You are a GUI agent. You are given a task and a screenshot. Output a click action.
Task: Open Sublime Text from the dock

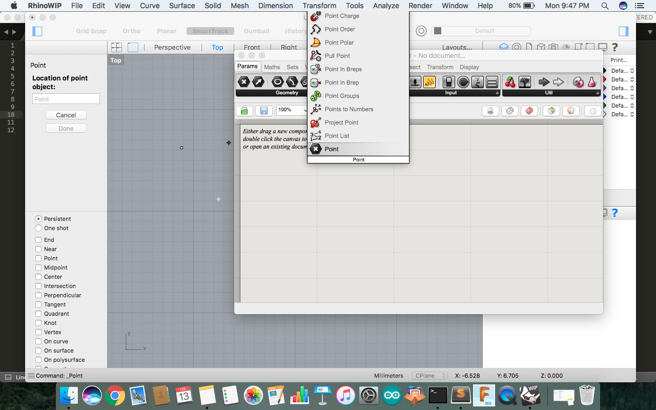tap(461, 395)
